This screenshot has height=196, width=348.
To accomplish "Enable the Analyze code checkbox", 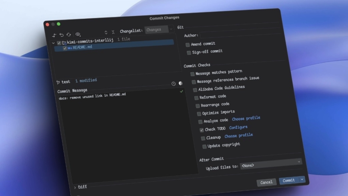I will point(200,122).
